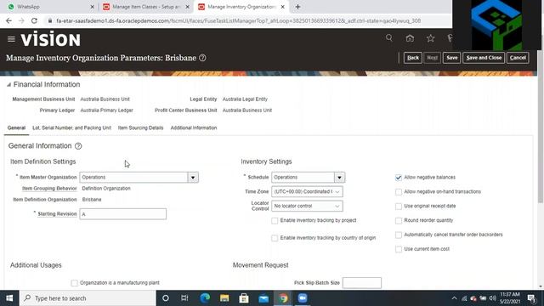Click the browser address bar URL
Screen dimensions: 544x306
pyautogui.click(x=238, y=20)
